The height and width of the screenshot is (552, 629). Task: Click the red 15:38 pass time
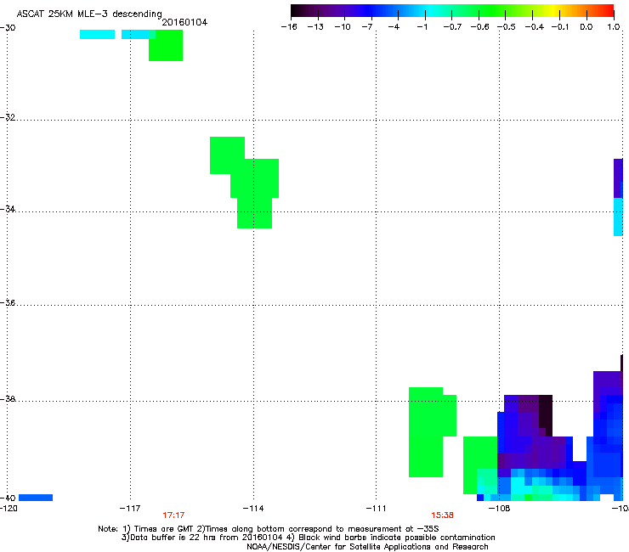pos(442,515)
